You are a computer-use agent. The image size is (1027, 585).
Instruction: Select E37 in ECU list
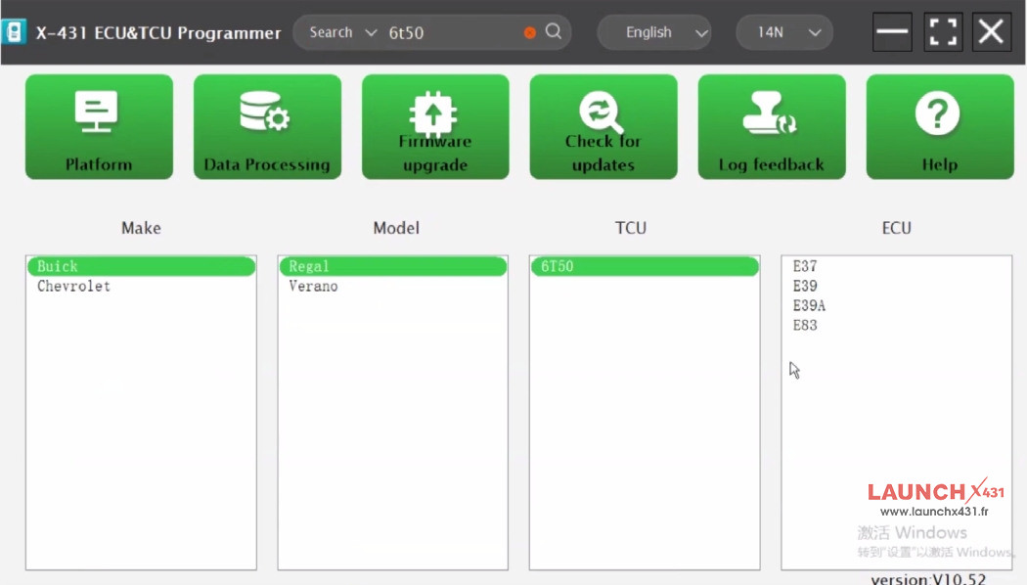805,266
